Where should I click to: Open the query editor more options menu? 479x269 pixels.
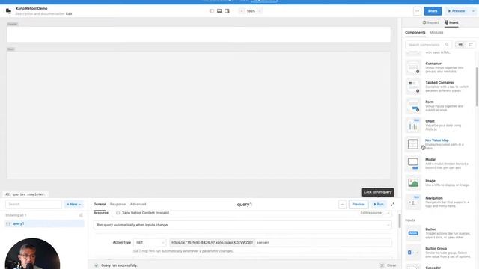click(x=342, y=204)
